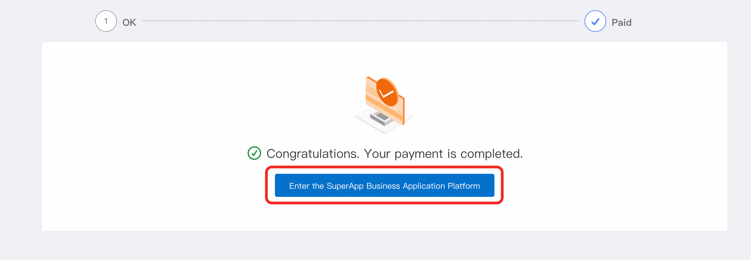Screen dimensions: 751x260
Task: Click the 'Your' word in success message
Action: click(x=377, y=154)
